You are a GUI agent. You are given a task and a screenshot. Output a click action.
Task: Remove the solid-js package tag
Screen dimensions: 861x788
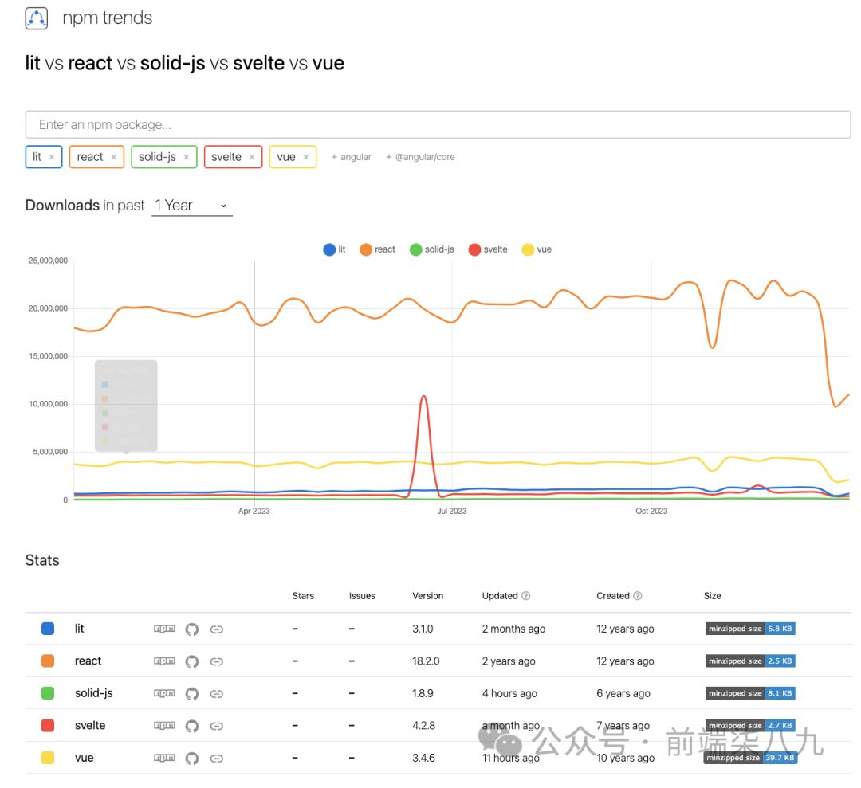tap(186, 157)
